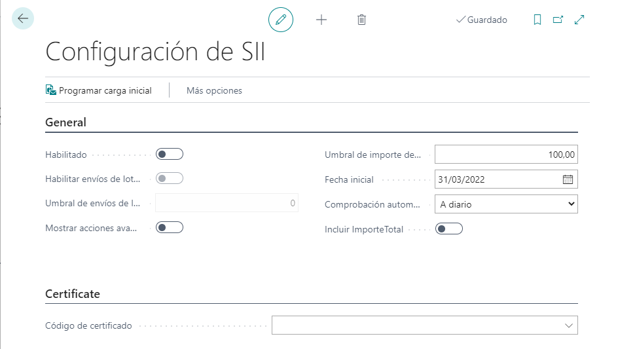Click the trash delete icon

(x=361, y=20)
